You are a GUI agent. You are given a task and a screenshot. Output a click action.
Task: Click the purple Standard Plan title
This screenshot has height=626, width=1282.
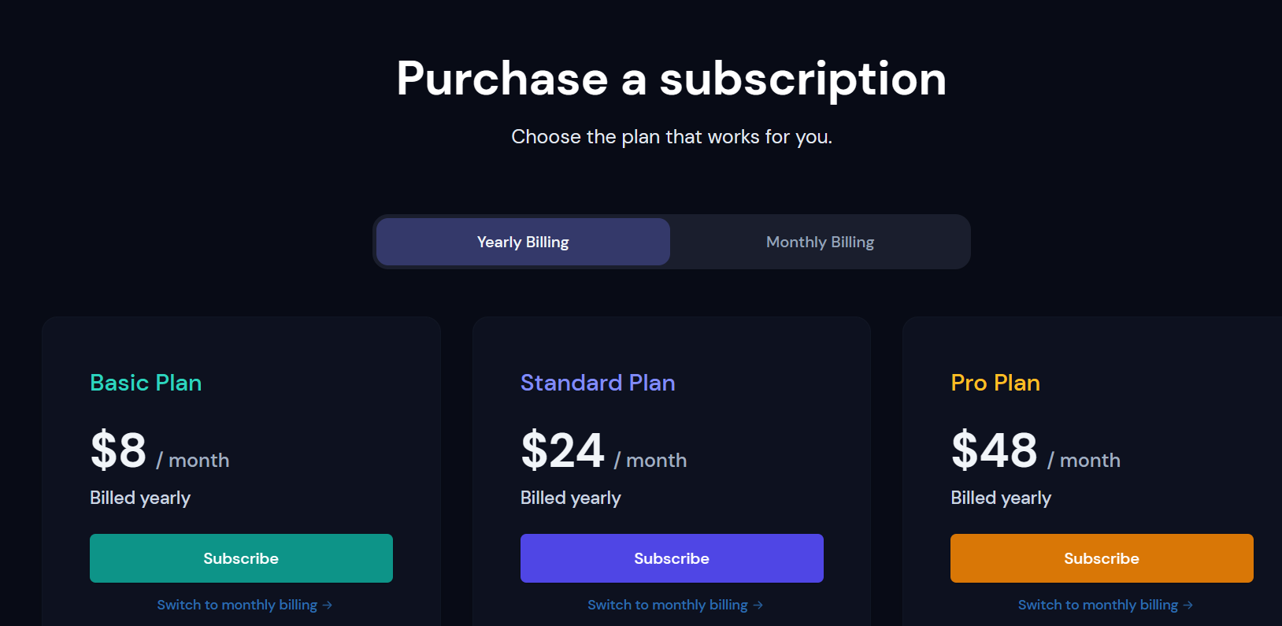(x=598, y=383)
